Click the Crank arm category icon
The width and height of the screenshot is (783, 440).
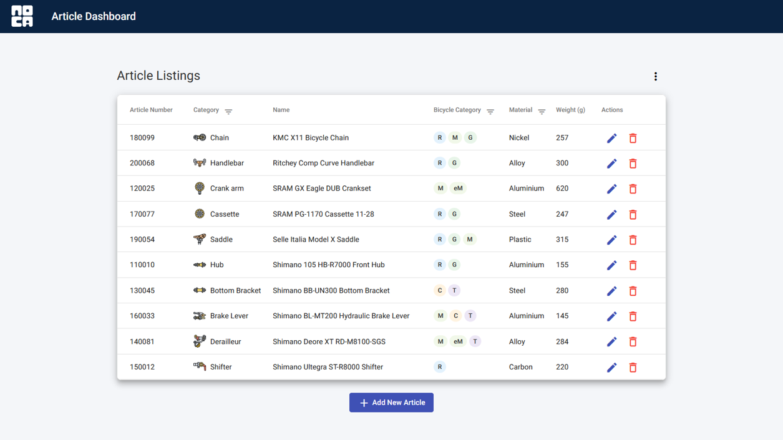point(200,188)
